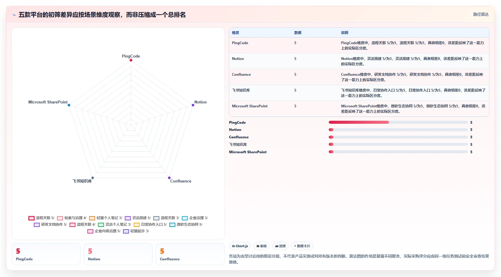This screenshot has width=501, height=277.
Task: Click the Notion progress bar
Action: tap(398, 130)
